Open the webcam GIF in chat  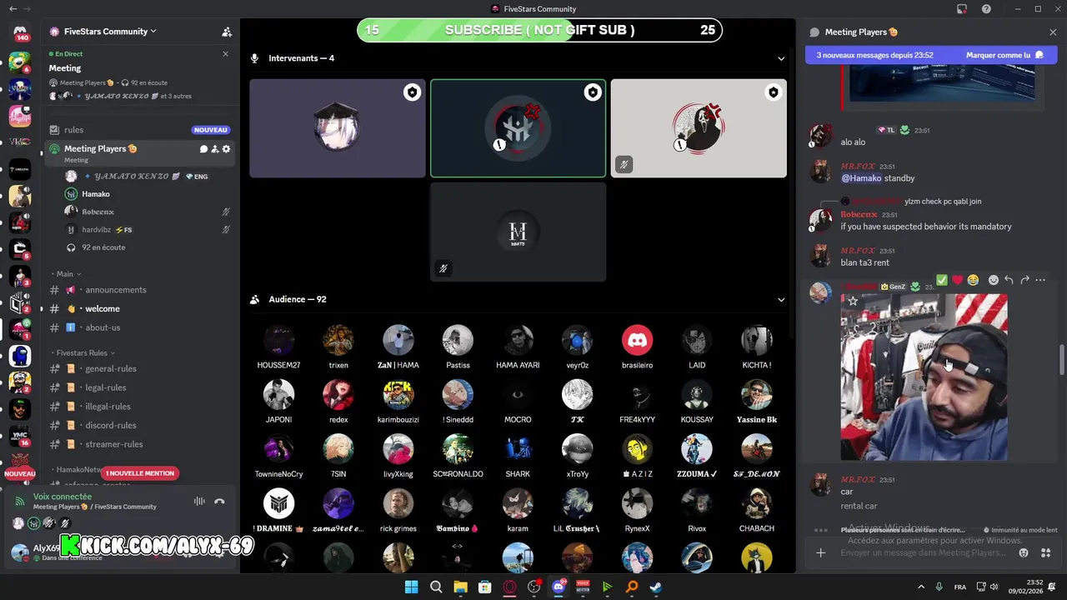pos(924,377)
